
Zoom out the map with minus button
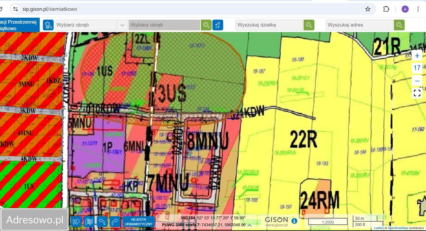tap(417, 80)
